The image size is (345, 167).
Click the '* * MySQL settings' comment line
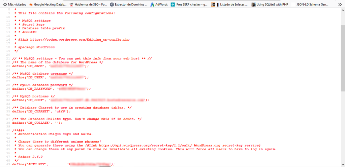point(33,20)
